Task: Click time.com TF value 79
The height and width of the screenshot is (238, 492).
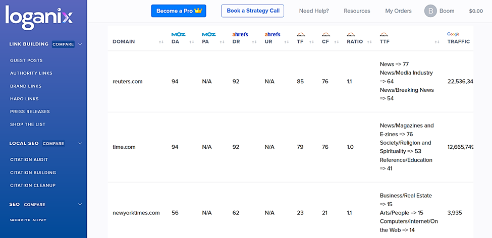Action: (300, 147)
